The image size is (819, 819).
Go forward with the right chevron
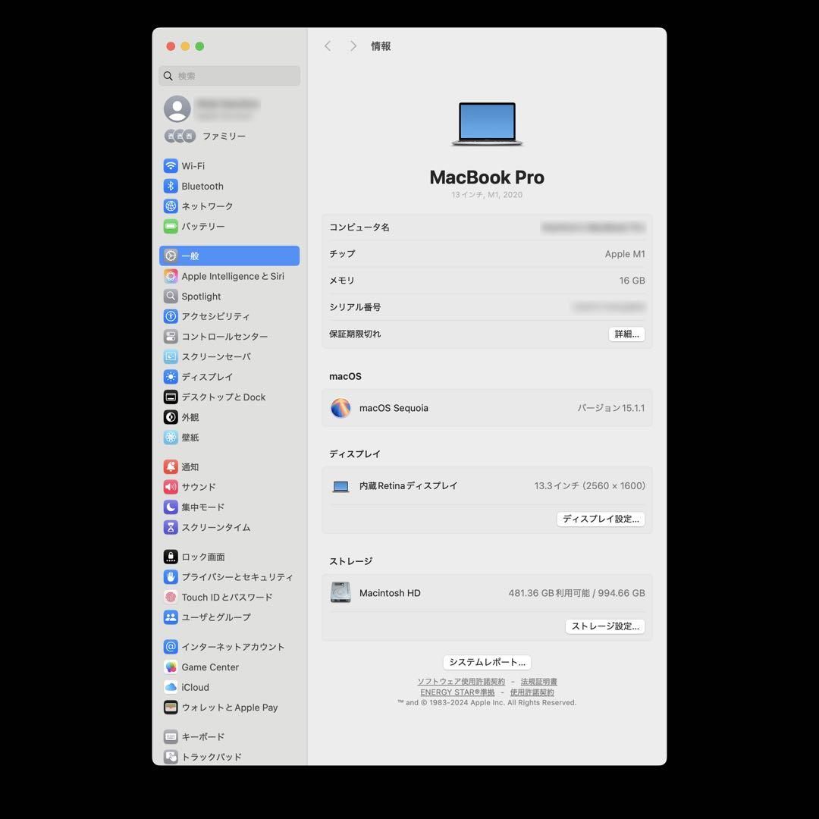pyautogui.click(x=353, y=46)
